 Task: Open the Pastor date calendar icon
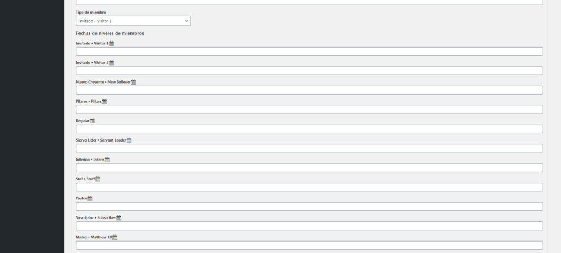coord(90,198)
